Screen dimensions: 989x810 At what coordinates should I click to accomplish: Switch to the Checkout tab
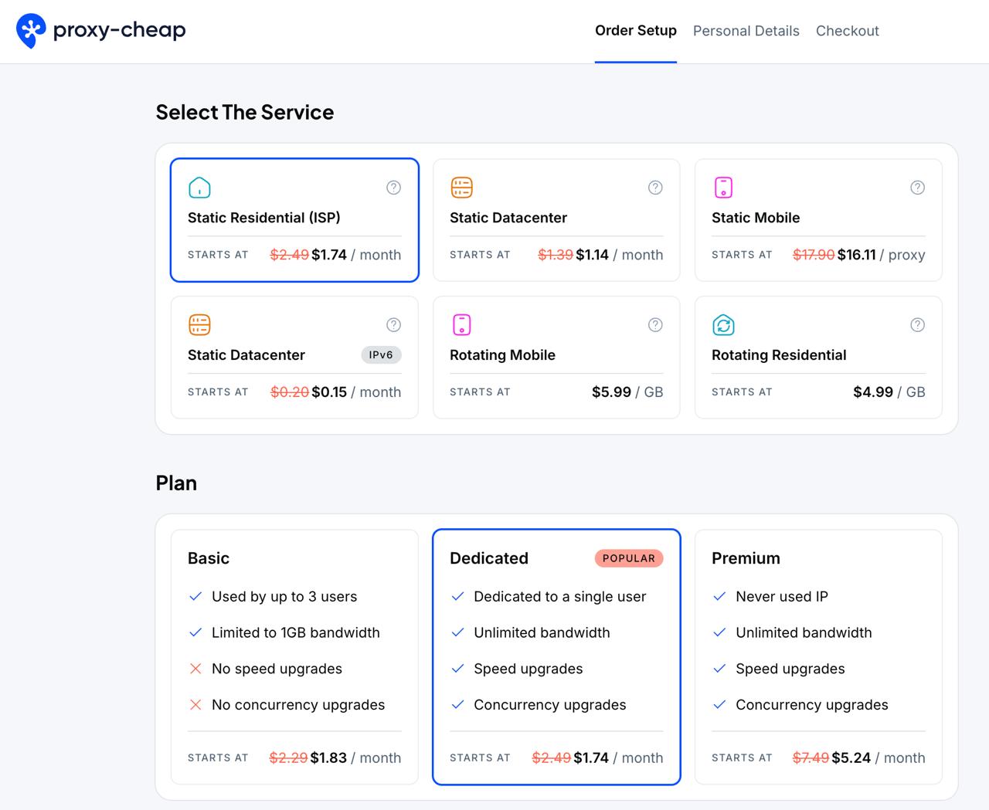847,31
